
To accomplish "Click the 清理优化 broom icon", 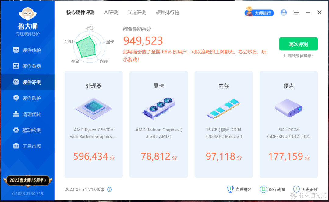I will pyautogui.click(x=16, y=114).
